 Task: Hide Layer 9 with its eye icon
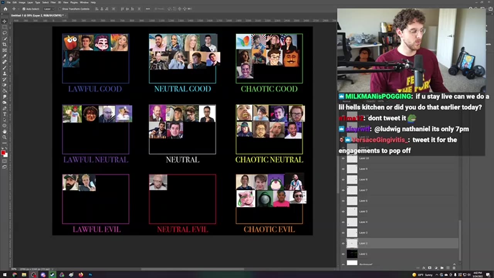[343, 169]
